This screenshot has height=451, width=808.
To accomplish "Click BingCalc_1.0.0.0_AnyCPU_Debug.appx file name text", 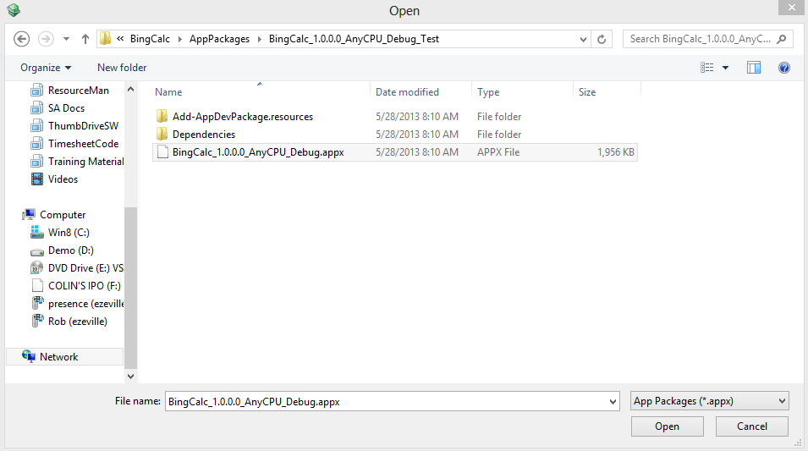I will [258, 152].
